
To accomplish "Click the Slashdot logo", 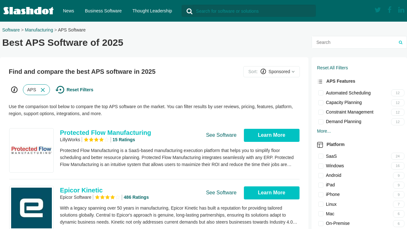I will 28,11.
